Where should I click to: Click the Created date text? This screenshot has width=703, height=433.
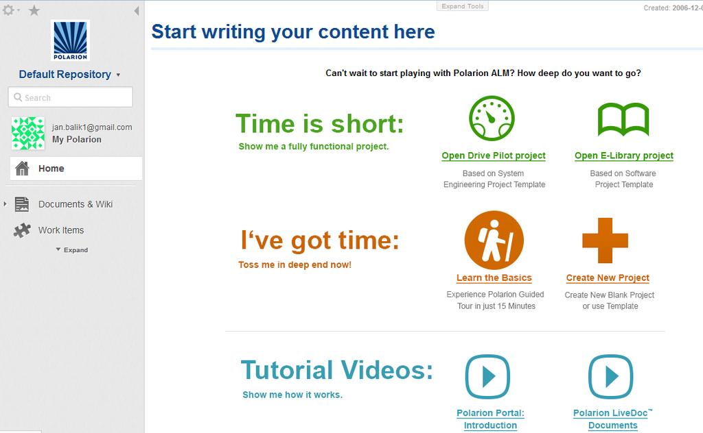coord(673,8)
